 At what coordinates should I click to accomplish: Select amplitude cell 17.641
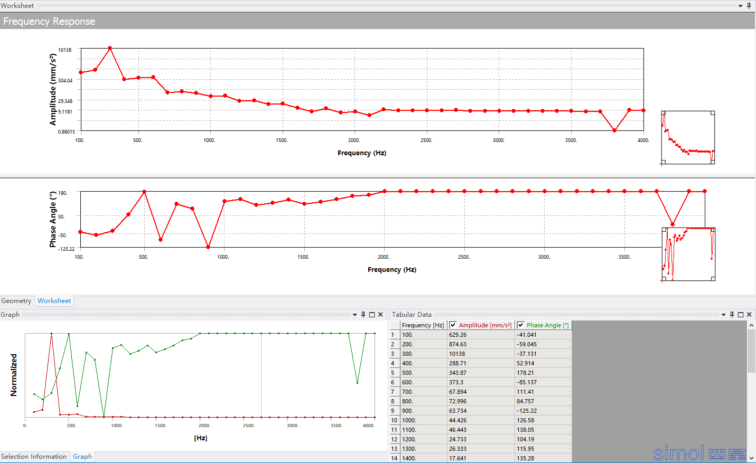tap(481, 458)
